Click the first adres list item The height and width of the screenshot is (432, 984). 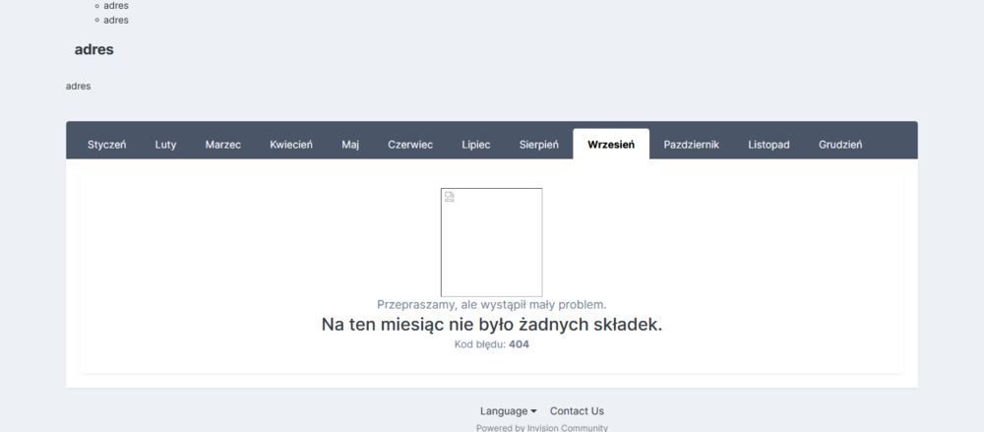[116, 6]
